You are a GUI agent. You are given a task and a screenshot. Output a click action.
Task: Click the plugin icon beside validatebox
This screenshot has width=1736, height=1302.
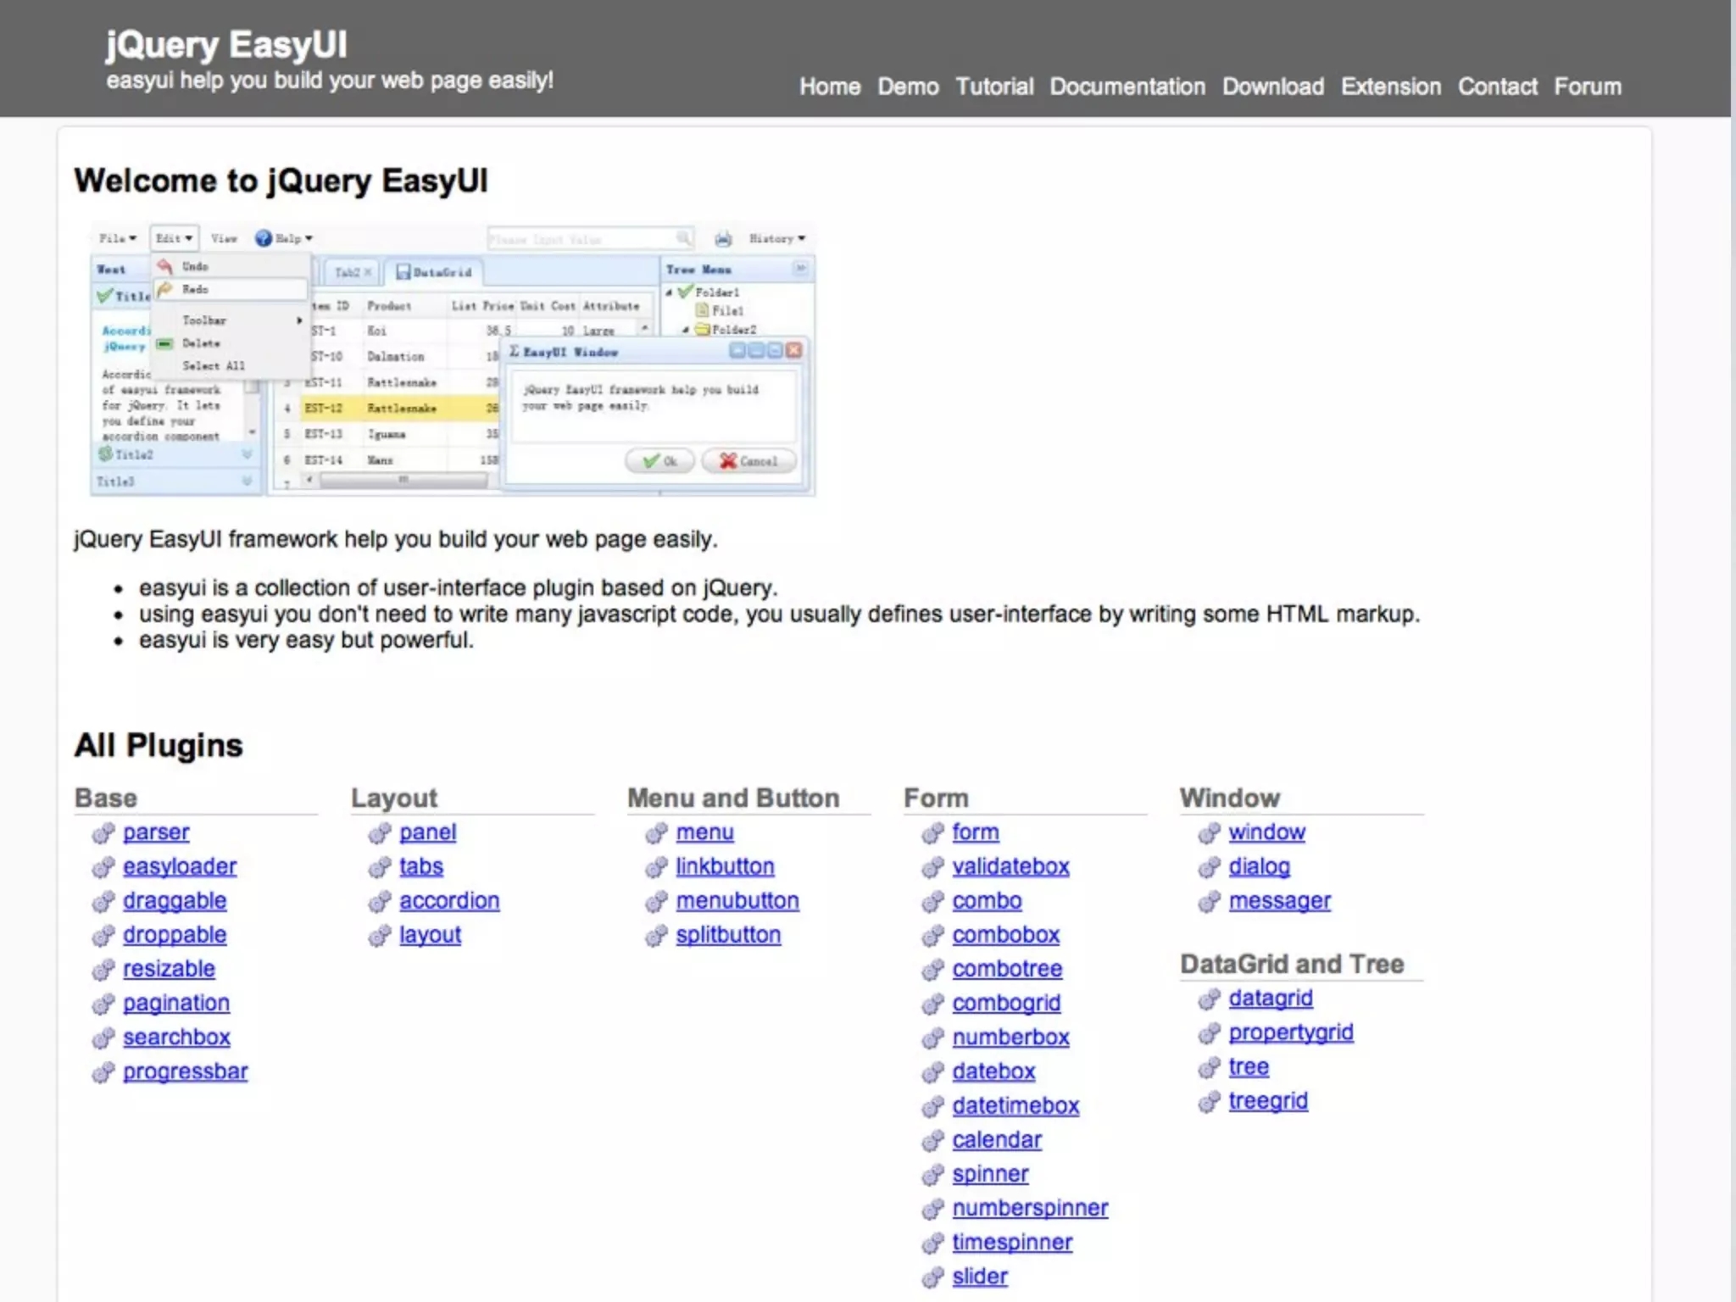click(x=932, y=868)
